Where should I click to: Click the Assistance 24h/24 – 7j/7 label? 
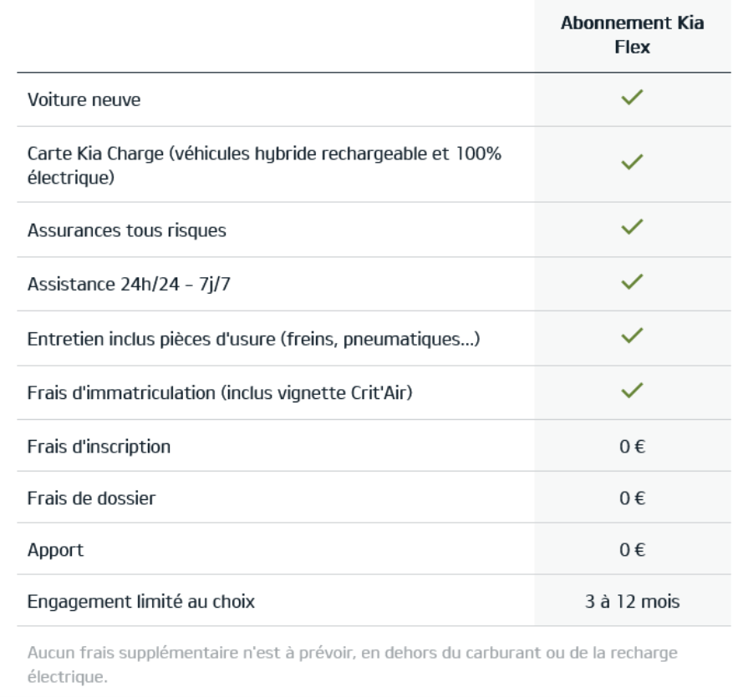click(129, 285)
